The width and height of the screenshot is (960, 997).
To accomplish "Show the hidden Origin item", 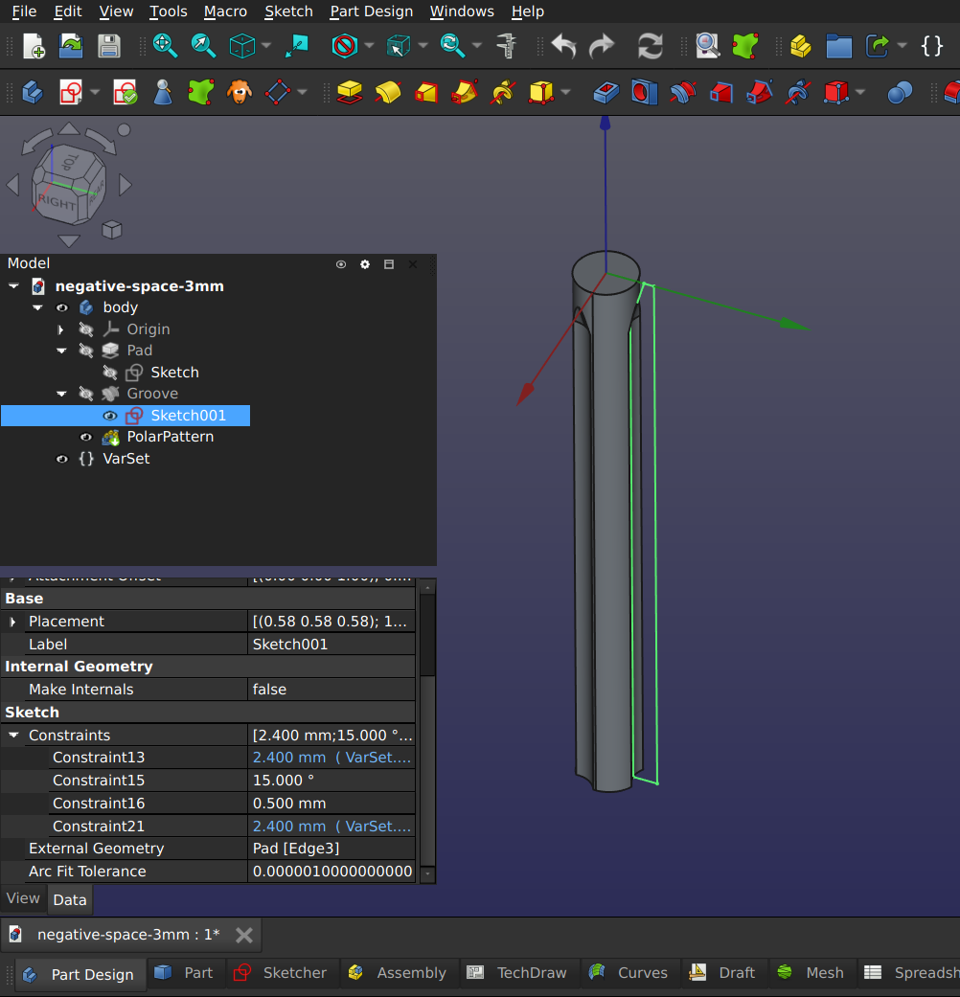I will pos(86,329).
